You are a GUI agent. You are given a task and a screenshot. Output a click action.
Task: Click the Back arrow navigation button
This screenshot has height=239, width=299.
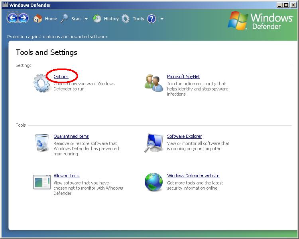click(x=12, y=18)
